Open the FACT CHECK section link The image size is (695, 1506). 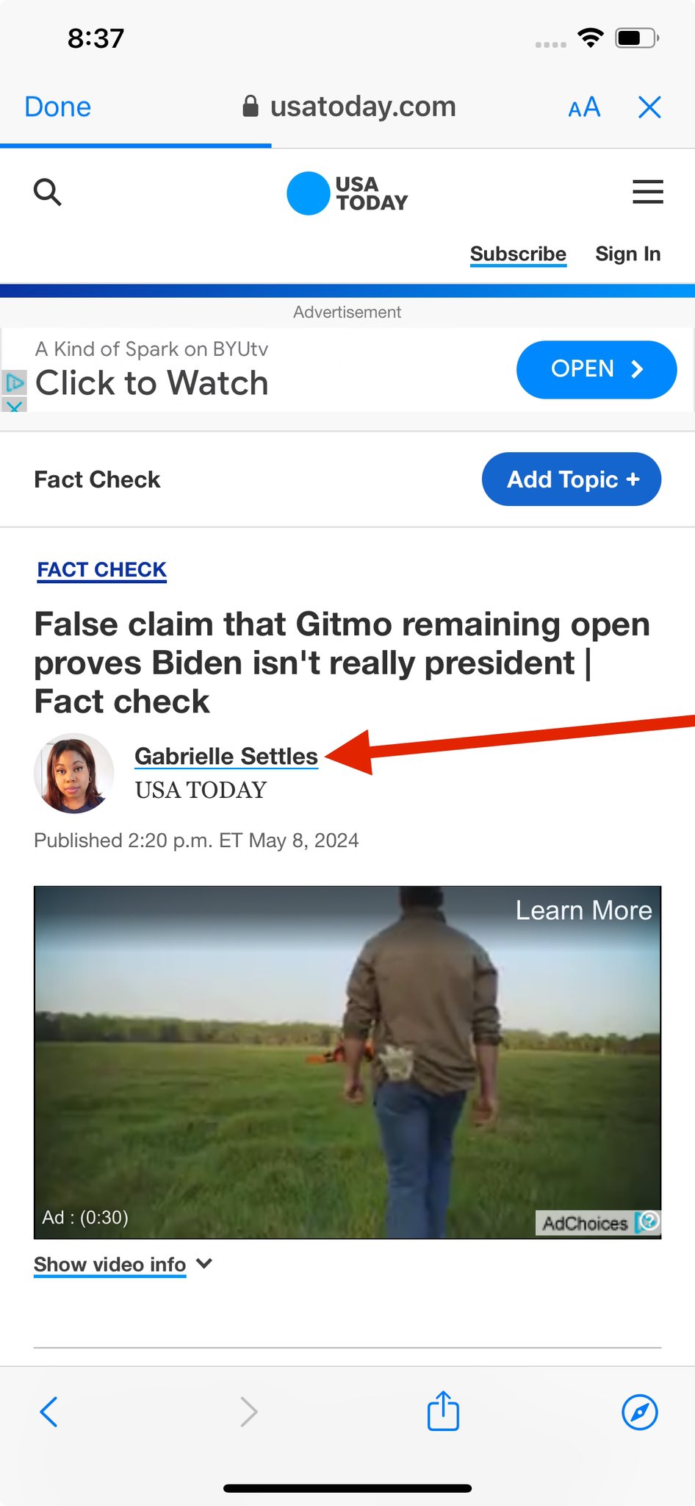point(102,570)
